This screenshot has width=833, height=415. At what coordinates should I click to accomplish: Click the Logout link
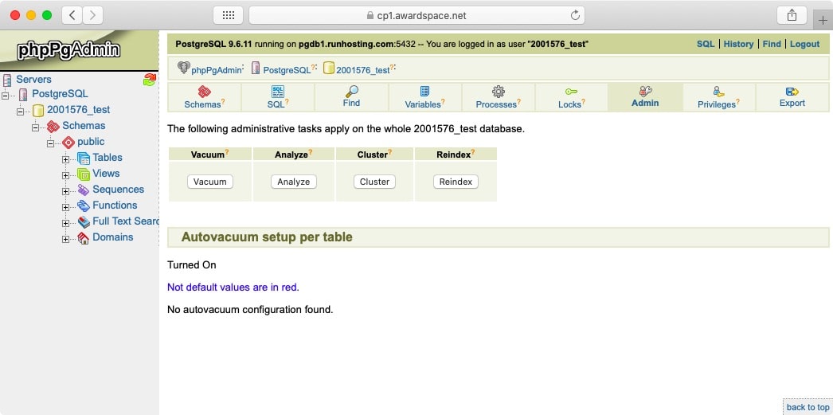[x=804, y=45]
